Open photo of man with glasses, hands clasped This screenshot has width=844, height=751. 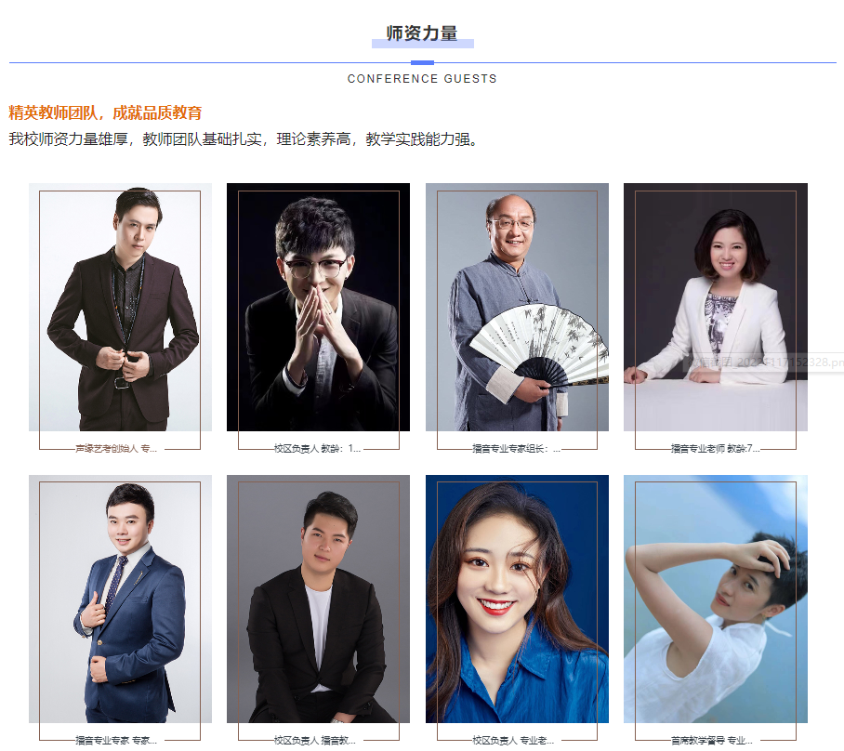tap(318, 307)
